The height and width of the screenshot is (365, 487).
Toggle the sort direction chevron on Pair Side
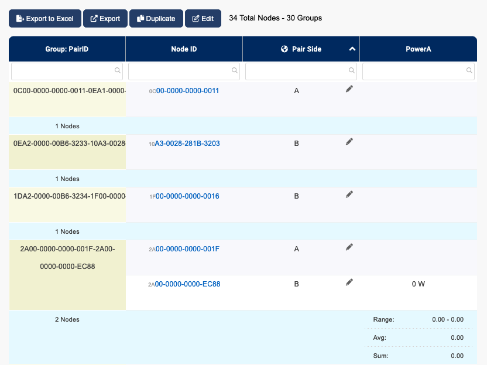352,49
